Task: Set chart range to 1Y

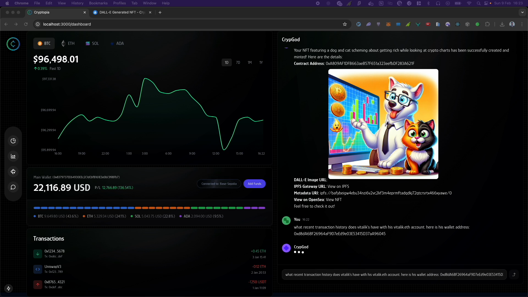Action: click(x=261, y=63)
